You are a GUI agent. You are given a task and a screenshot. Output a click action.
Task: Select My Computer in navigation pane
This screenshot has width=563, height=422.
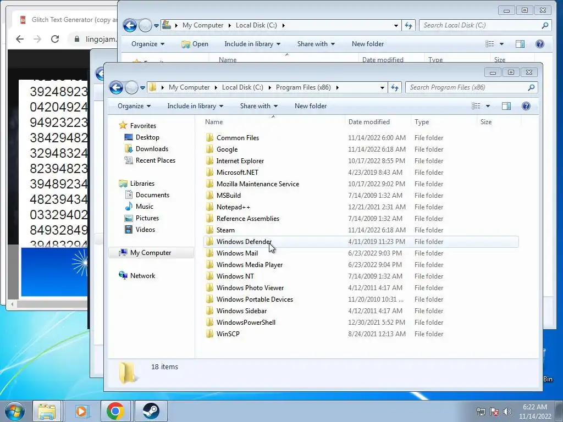(151, 253)
